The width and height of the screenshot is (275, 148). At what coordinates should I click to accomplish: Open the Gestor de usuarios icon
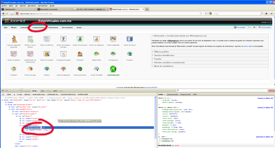click(47, 54)
